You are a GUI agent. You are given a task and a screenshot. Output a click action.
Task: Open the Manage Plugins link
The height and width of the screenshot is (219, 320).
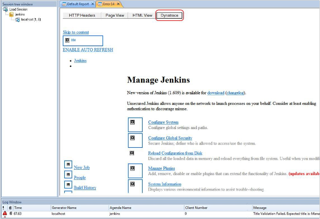point(161,168)
